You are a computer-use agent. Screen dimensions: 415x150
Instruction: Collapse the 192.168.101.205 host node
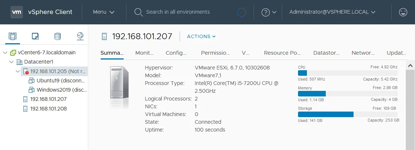pos(18,71)
